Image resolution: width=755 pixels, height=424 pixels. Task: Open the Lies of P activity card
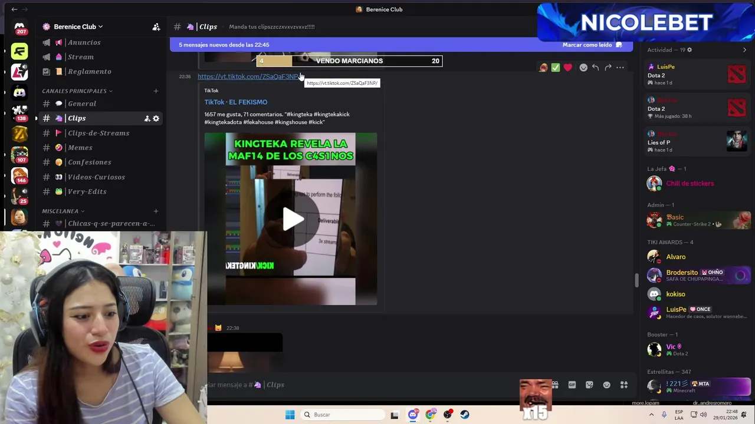tap(698, 142)
